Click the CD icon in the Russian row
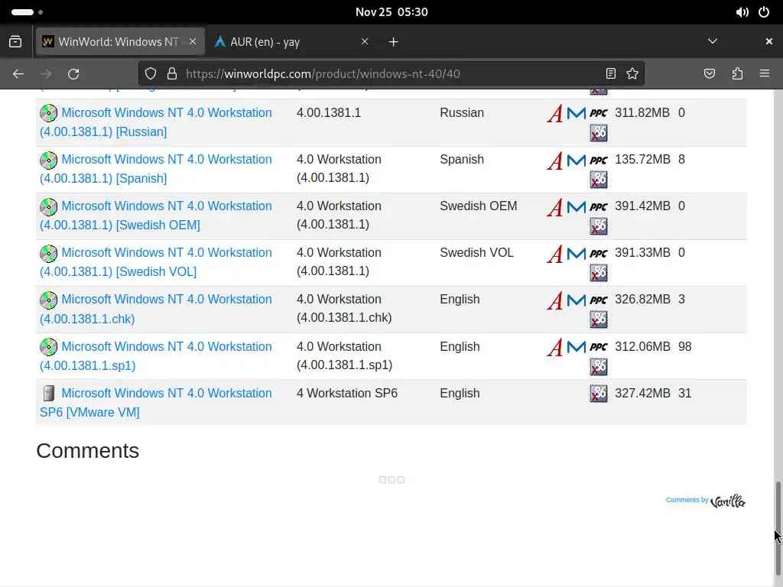The width and height of the screenshot is (783, 587). click(48, 113)
